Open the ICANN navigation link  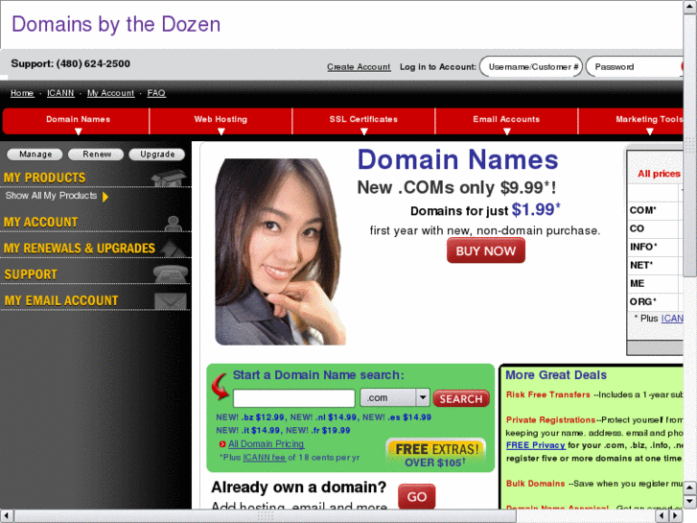60,93
